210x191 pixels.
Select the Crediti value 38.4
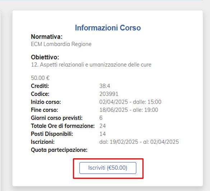104,86
